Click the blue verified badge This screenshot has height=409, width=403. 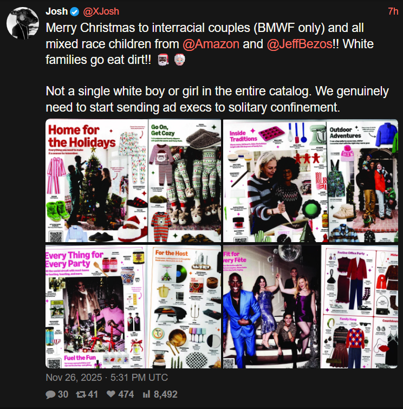pyautogui.click(x=75, y=12)
